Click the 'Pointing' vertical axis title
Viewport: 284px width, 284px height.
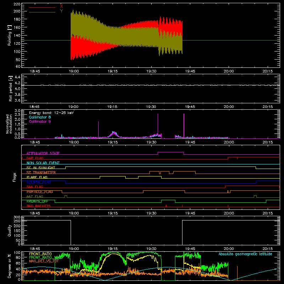[x=10, y=35]
